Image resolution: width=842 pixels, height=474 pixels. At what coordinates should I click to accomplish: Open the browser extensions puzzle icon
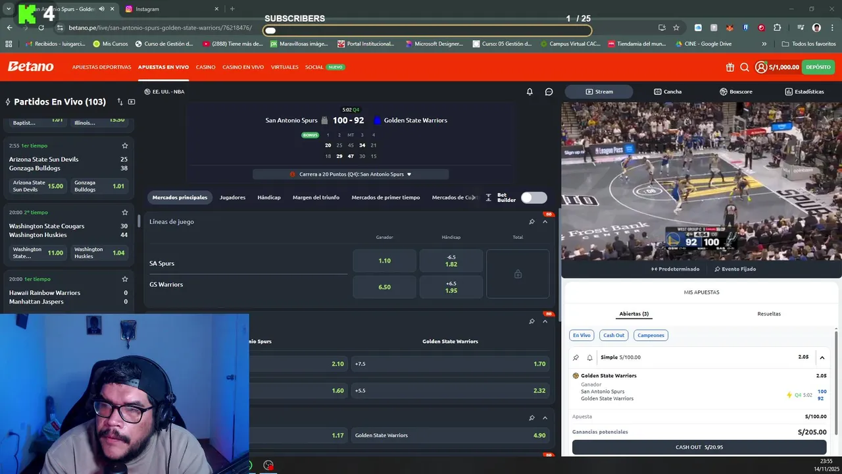777,28
